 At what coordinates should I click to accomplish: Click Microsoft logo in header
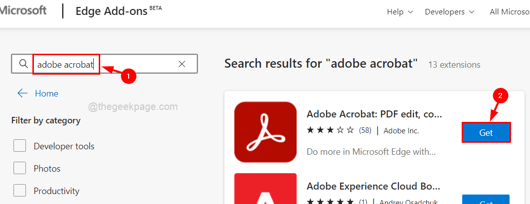(24, 11)
